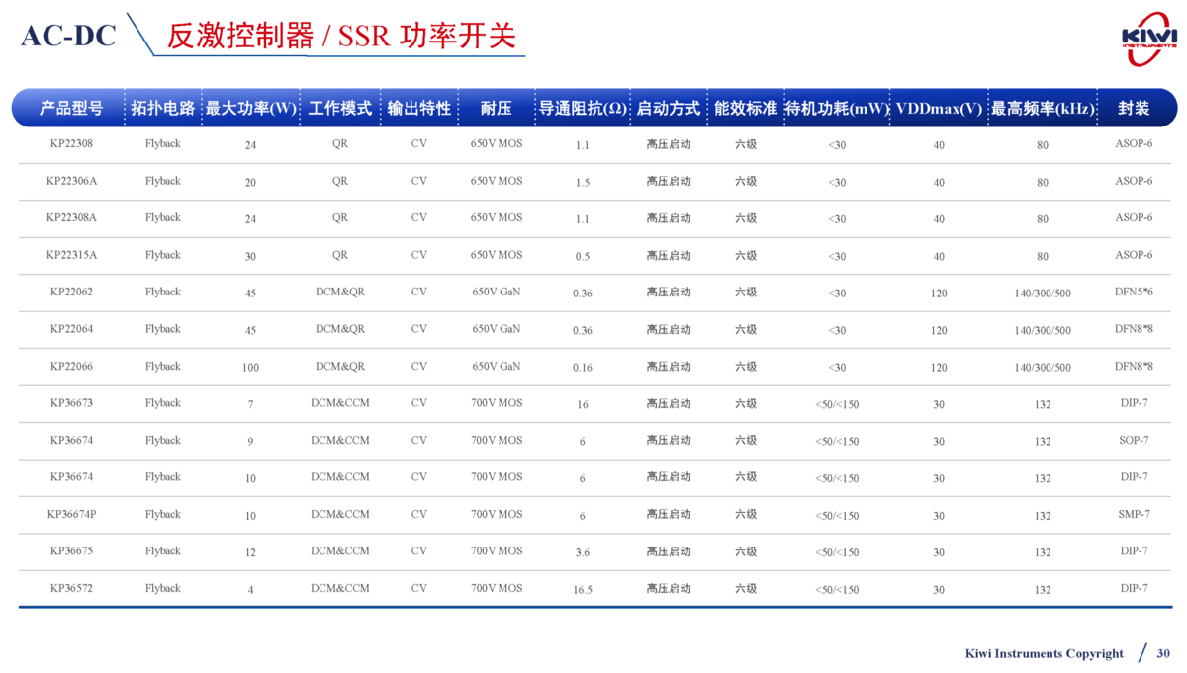Select the KP22308 product model cell

71,144
